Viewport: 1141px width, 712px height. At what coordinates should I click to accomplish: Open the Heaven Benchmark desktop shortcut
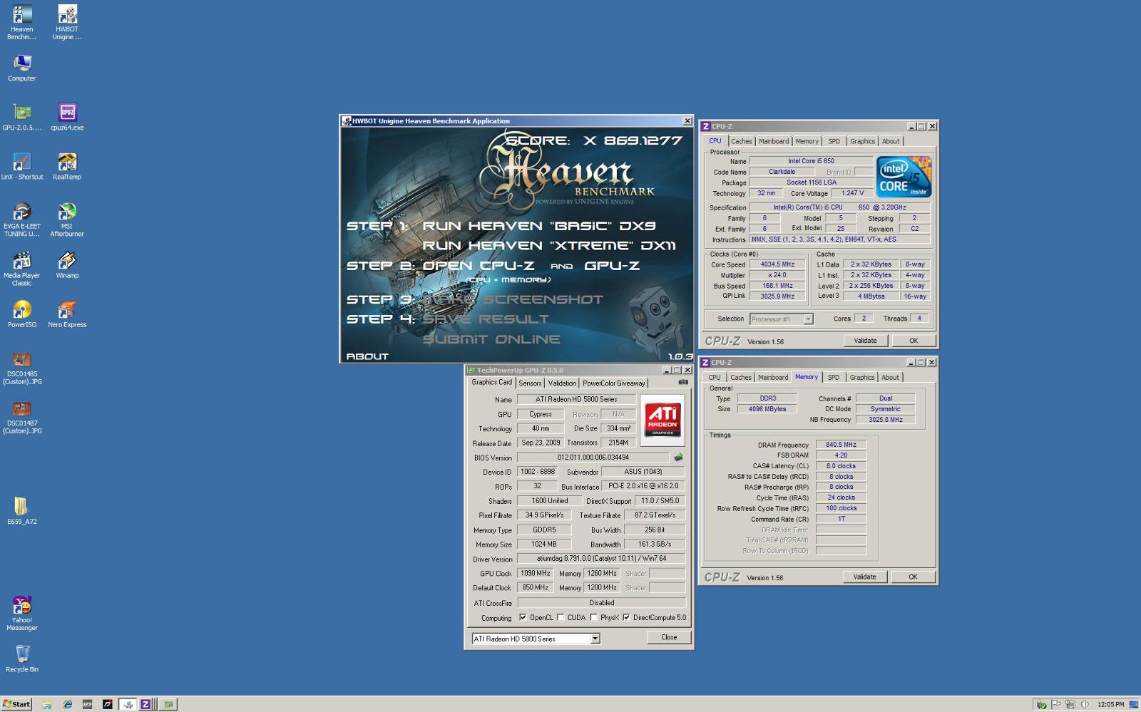(x=21, y=22)
